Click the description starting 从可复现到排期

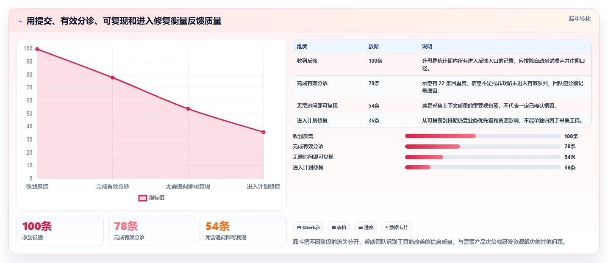pyautogui.click(x=503, y=121)
